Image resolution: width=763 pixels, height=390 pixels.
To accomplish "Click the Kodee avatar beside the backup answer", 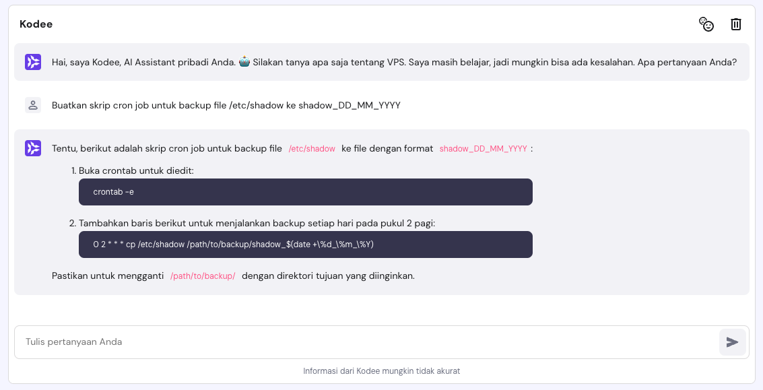I will pyautogui.click(x=32, y=148).
